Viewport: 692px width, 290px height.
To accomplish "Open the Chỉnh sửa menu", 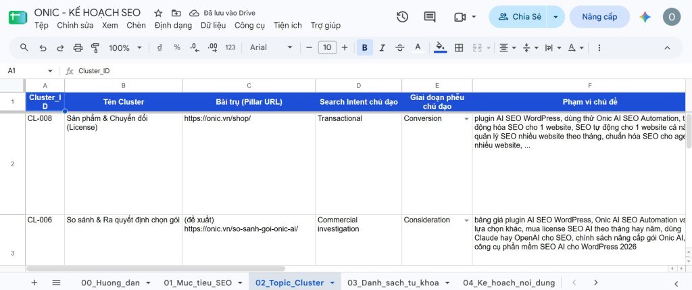I will pyautogui.click(x=75, y=25).
